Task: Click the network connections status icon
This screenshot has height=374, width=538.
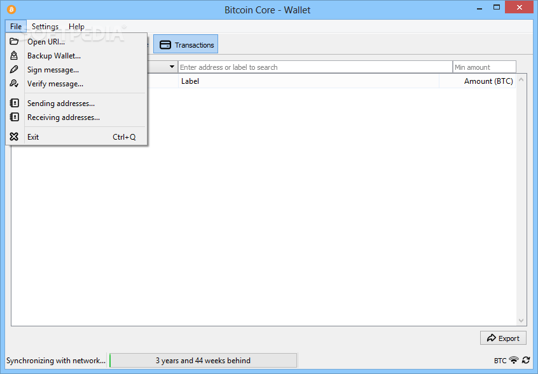Action: point(514,360)
